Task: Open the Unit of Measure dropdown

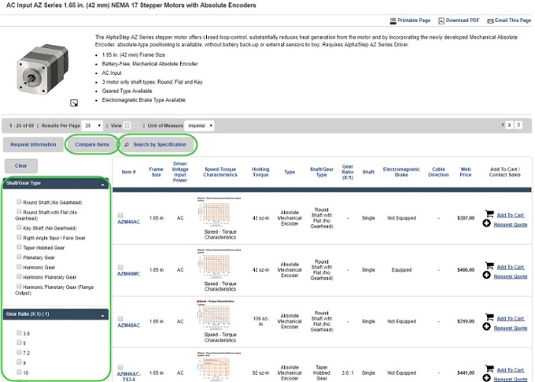Action: pyautogui.click(x=200, y=125)
